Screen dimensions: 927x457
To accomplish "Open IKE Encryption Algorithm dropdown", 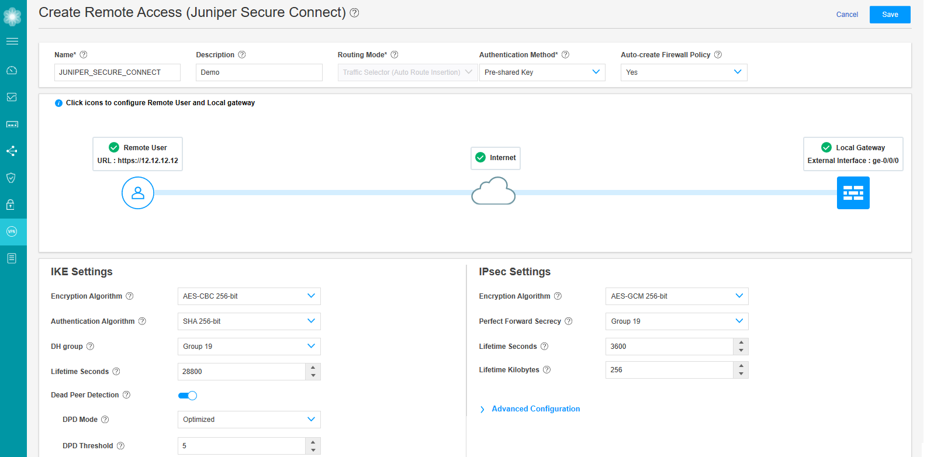I will coord(248,296).
